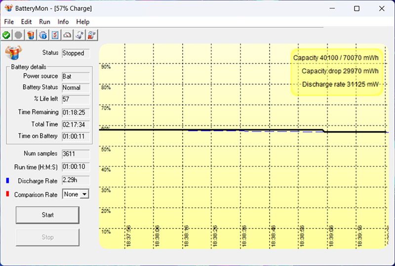Click the gray octagon stop monitoring icon
Viewport: 395px width, 266px height.
click(x=18, y=35)
